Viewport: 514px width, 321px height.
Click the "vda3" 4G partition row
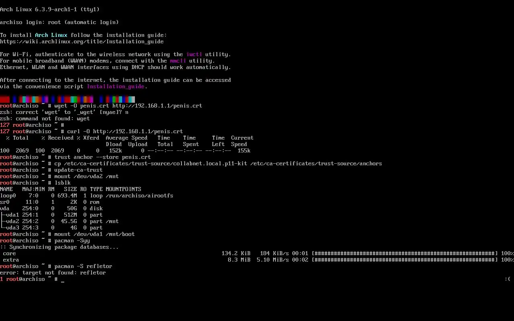(51, 228)
